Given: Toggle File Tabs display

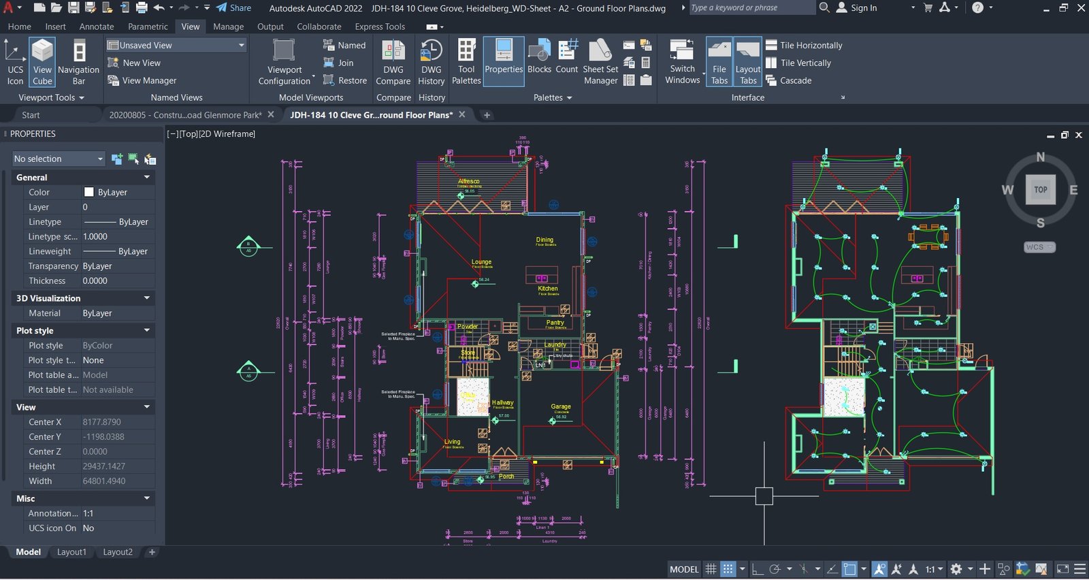Looking at the screenshot, I should pyautogui.click(x=719, y=61).
